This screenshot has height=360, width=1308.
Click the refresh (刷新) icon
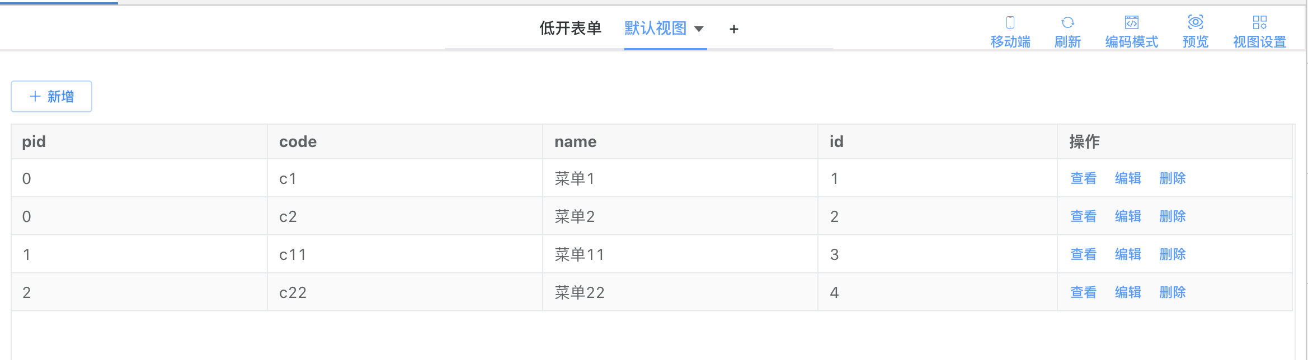tap(1067, 23)
